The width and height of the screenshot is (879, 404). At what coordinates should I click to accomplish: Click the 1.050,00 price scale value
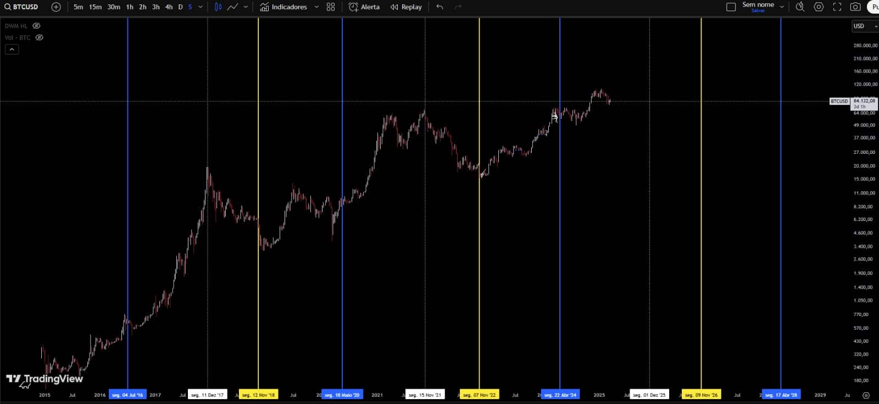[863, 300]
